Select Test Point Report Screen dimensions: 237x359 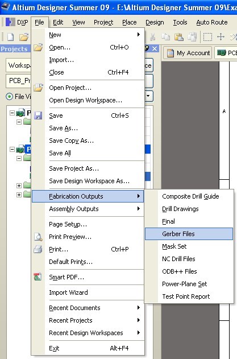(189, 296)
